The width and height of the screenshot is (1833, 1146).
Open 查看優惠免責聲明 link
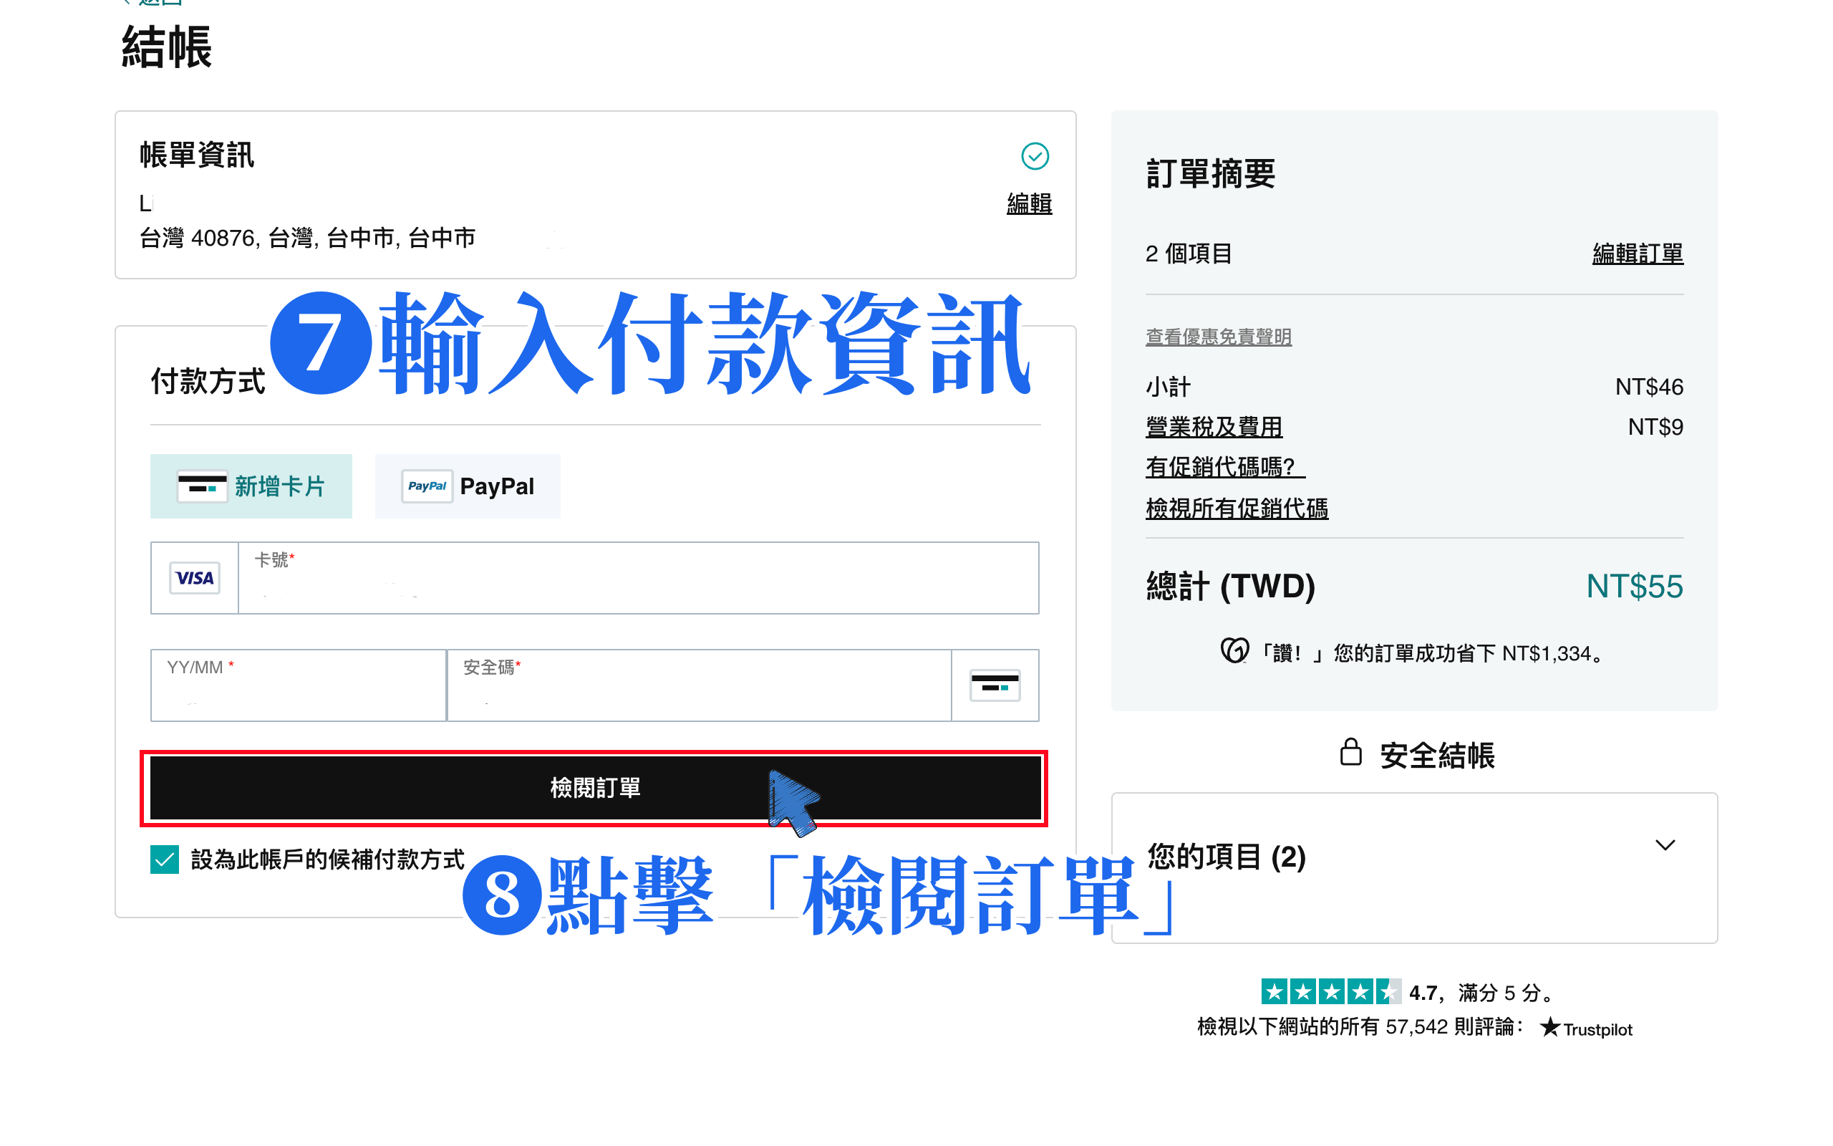coord(1218,337)
